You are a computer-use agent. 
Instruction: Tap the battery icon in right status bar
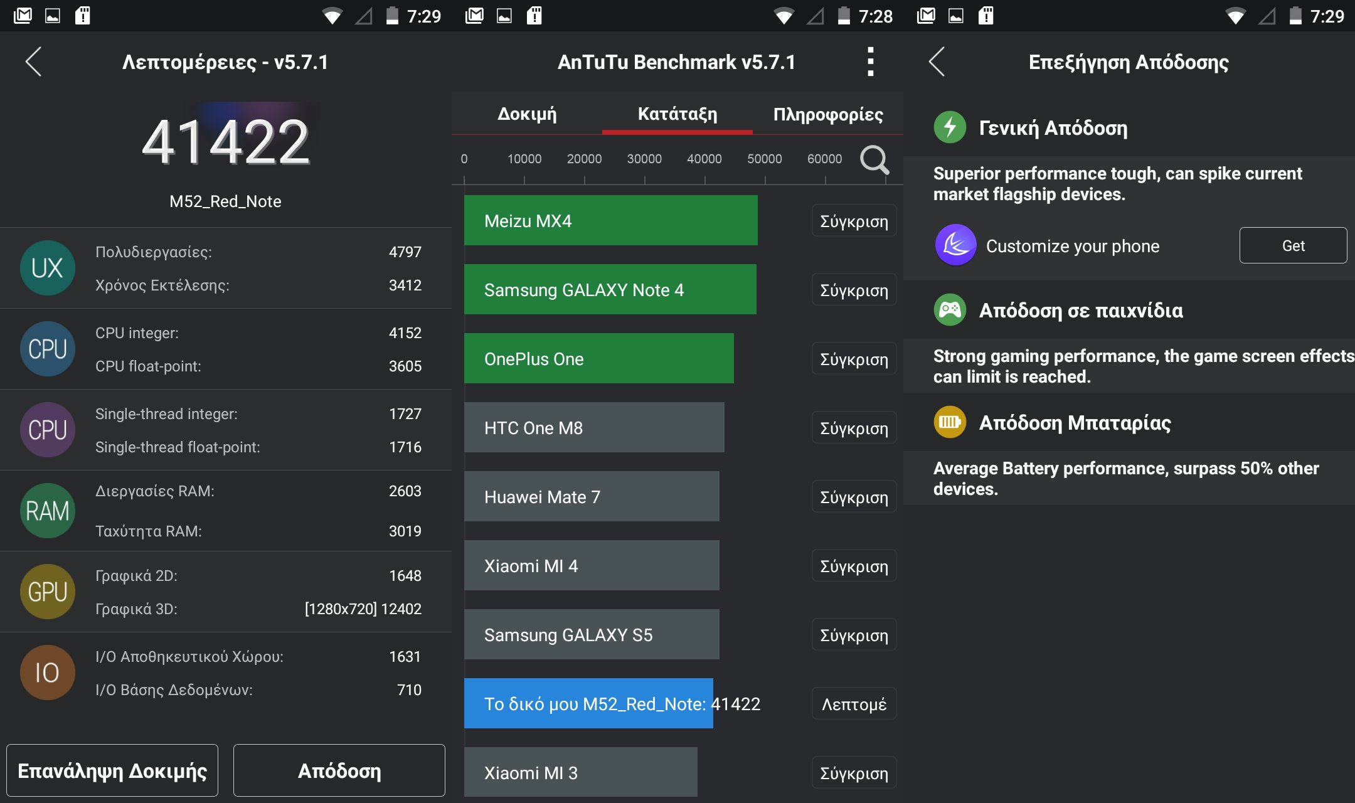(1295, 16)
